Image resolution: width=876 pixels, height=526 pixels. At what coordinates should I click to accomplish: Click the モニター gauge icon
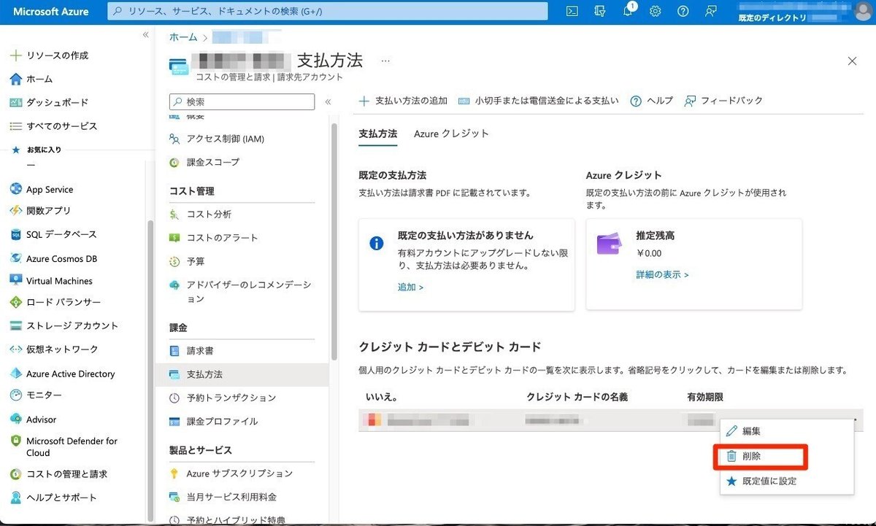tap(15, 395)
